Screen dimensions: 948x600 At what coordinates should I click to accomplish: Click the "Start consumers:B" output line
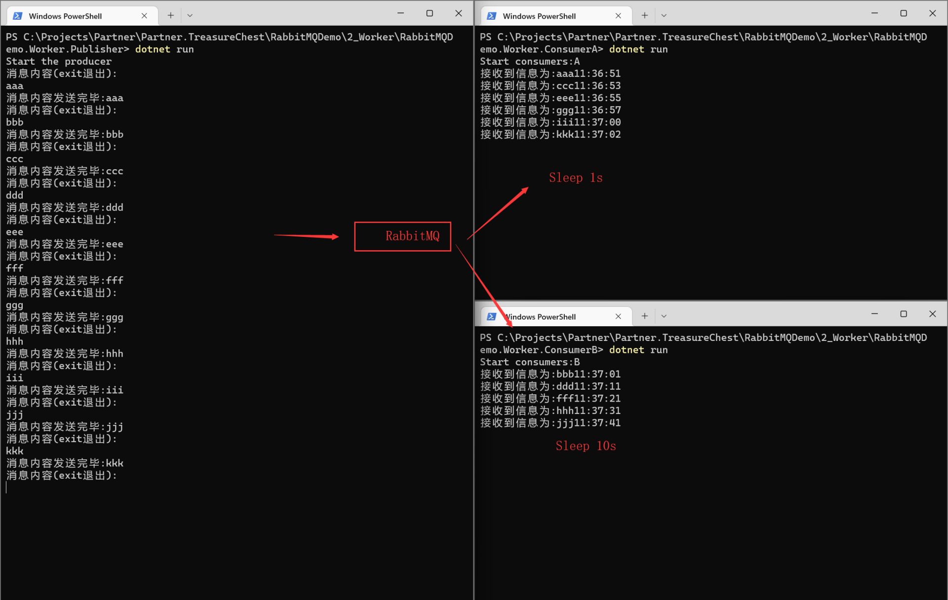click(530, 362)
